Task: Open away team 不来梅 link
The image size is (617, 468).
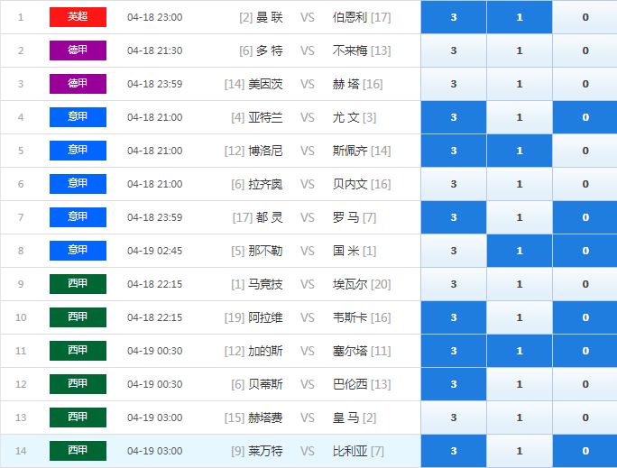Action: (350, 50)
